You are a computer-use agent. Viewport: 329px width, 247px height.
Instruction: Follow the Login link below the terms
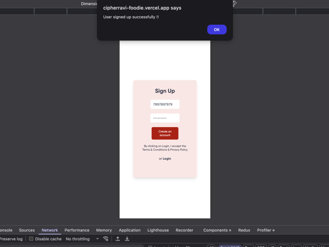[x=167, y=159]
